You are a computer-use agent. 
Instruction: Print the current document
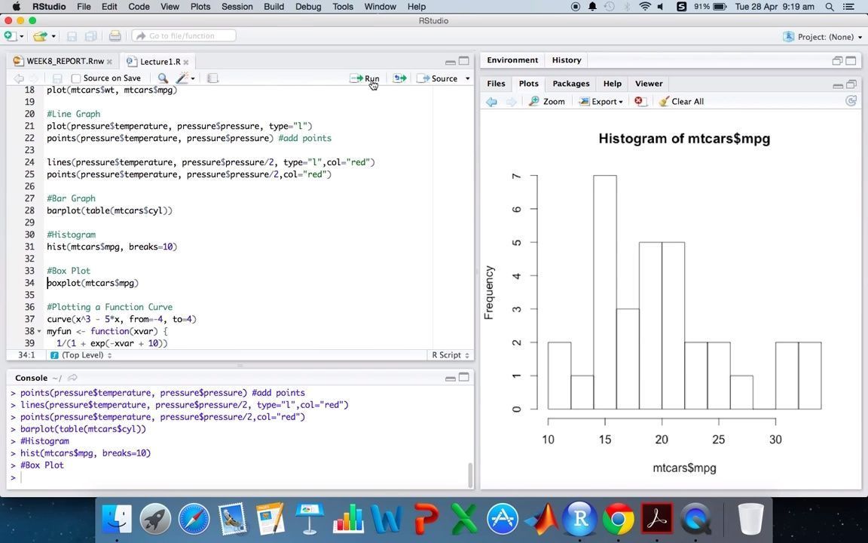coord(115,35)
